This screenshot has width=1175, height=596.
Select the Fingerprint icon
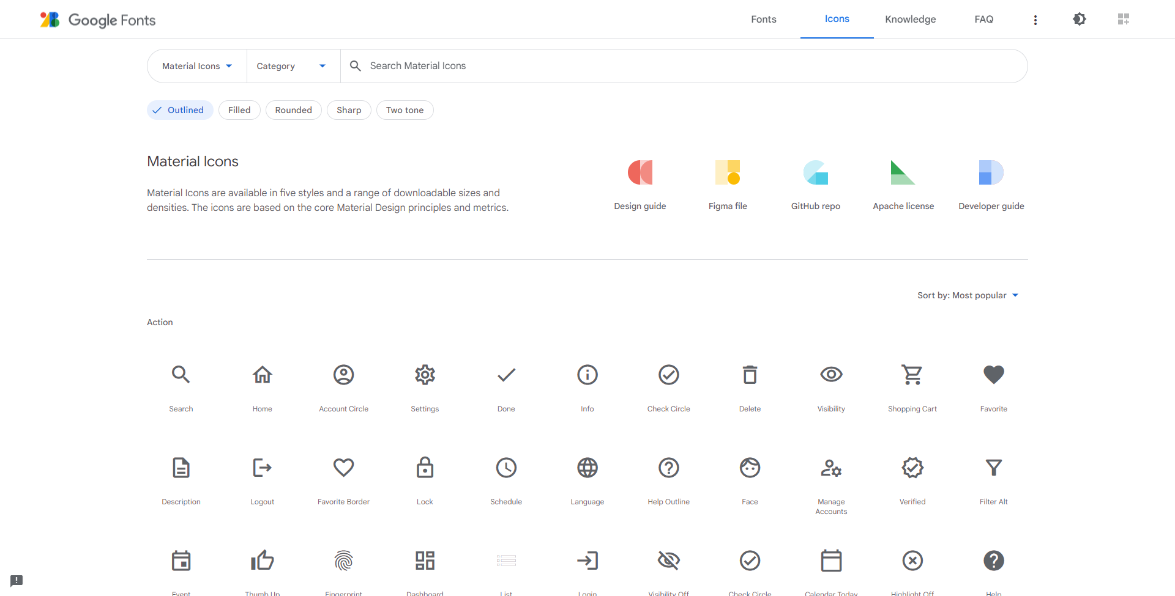(344, 561)
